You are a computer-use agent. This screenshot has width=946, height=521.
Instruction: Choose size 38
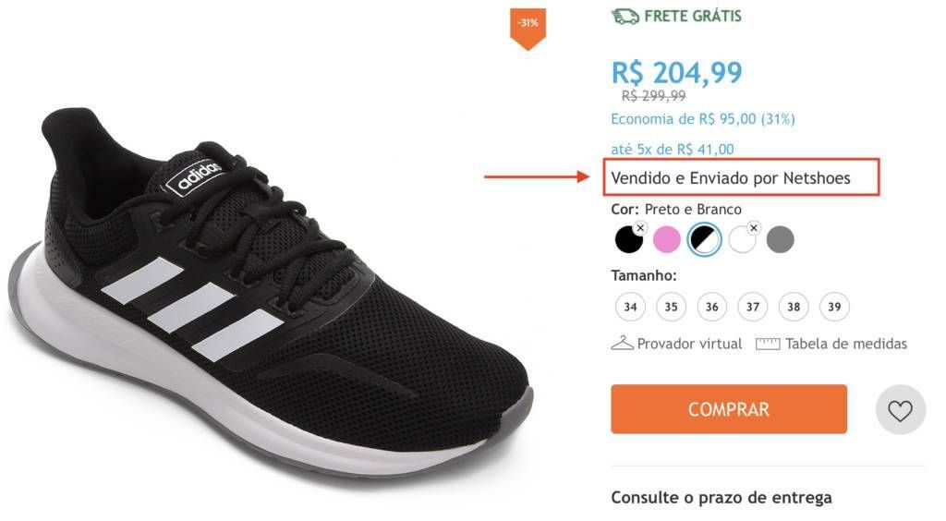point(794,307)
